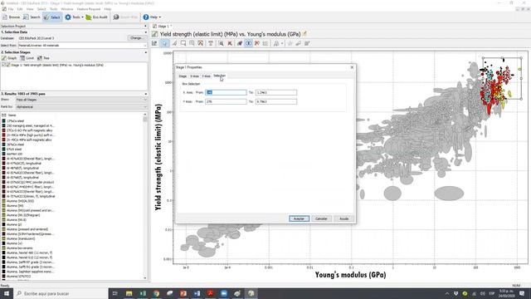Open the 'Select from' materials dropdown
Screen dimensions: 531x299
[82, 45]
